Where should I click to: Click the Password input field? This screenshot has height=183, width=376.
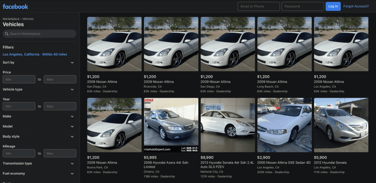coord(303,6)
